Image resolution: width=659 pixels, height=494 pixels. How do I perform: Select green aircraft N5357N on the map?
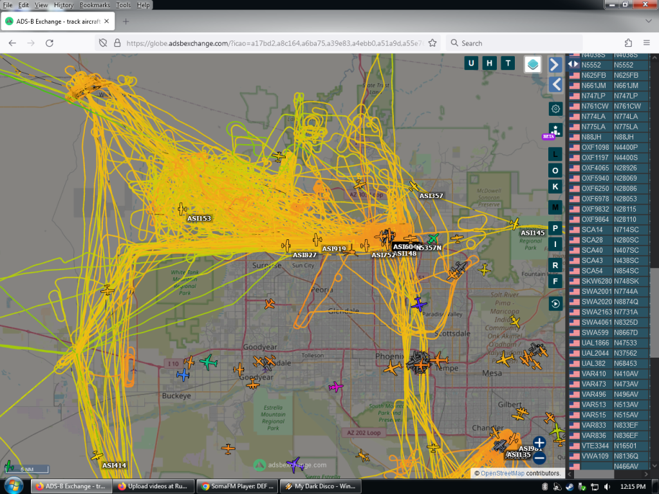(433, 239)
